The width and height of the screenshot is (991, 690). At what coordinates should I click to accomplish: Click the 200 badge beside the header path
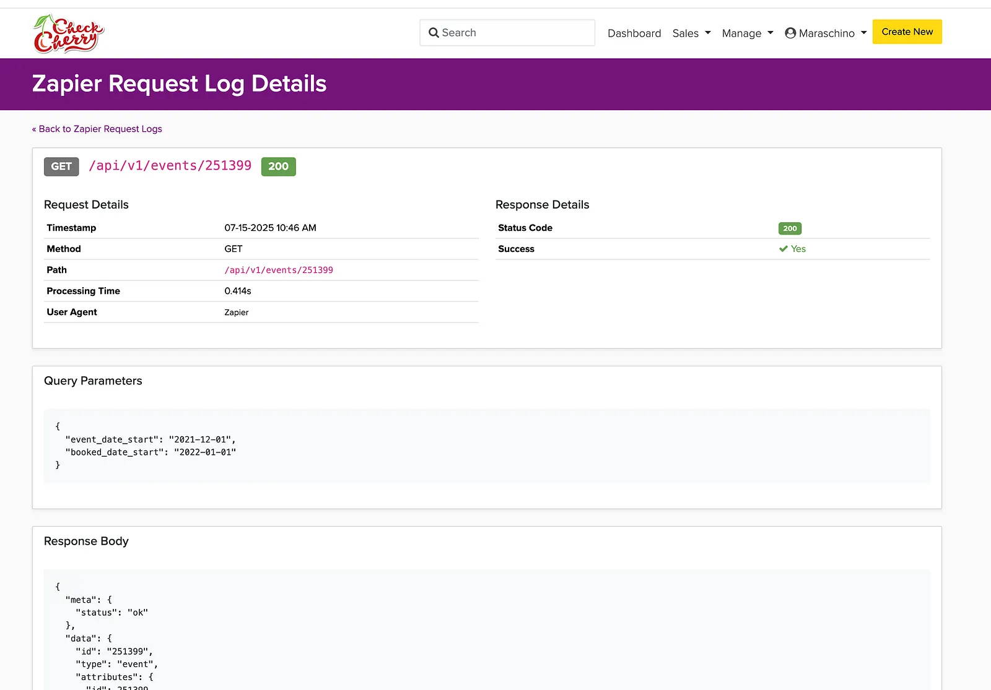click(279, 166)
